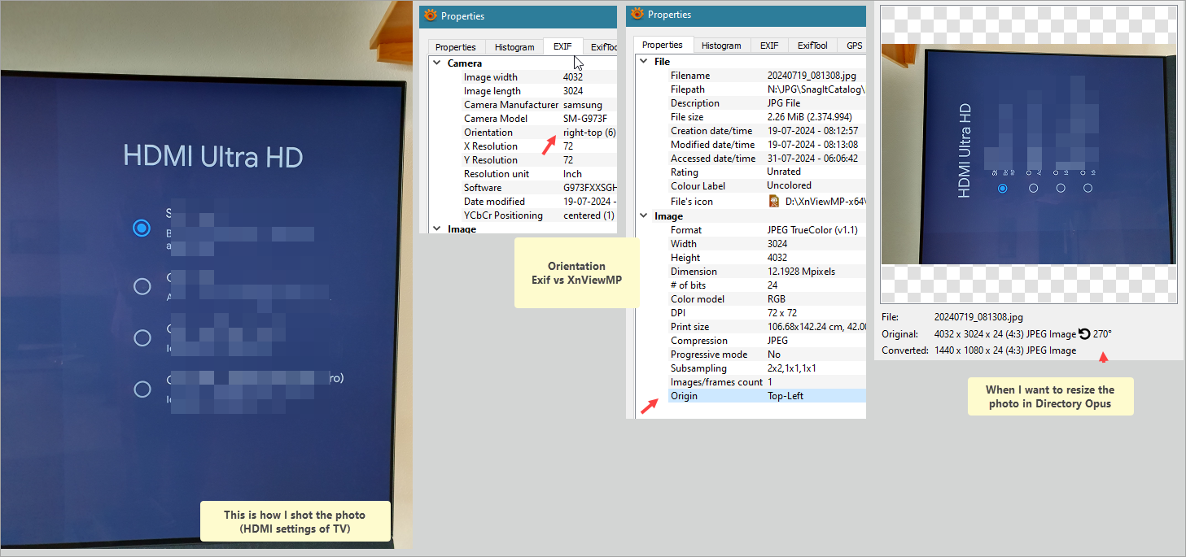Collapse the File section in the Properties tree
This screenshot has height=557, width=1186.
(643, 61)
